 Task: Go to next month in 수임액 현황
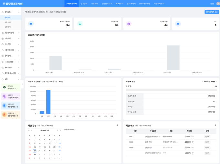coord(216,82)
